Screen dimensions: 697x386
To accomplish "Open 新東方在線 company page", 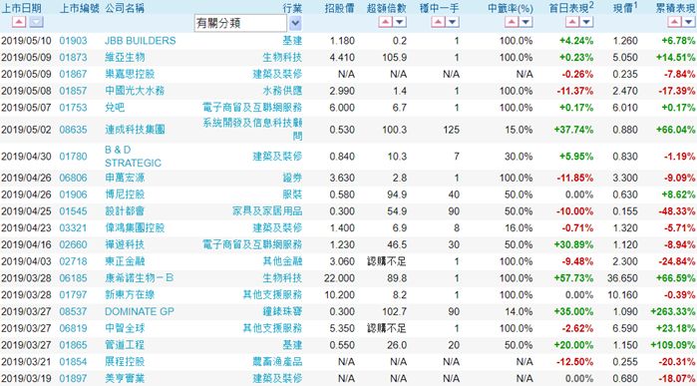I will tap(130, 295).
